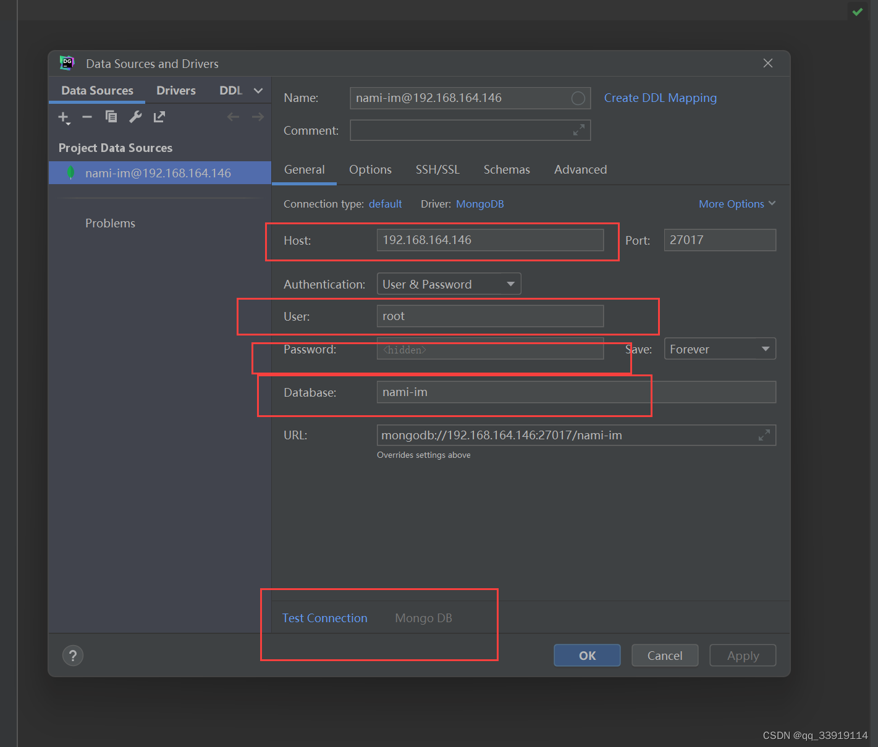Select the MongoDB leaf icon beside nami-im
The image size is (878, 747).
(x=70, y=173)
